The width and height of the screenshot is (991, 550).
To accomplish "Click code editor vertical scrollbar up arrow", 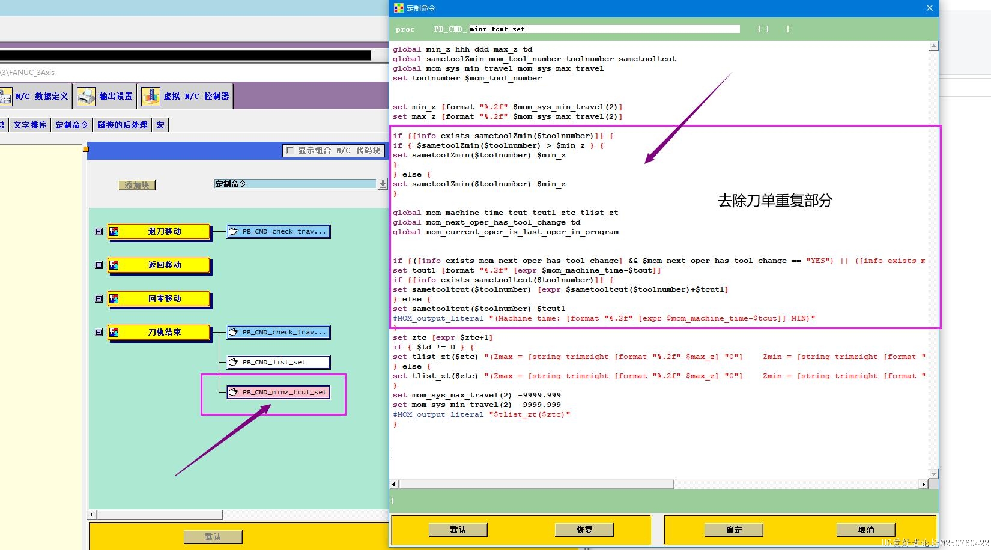I will point(933,46).
